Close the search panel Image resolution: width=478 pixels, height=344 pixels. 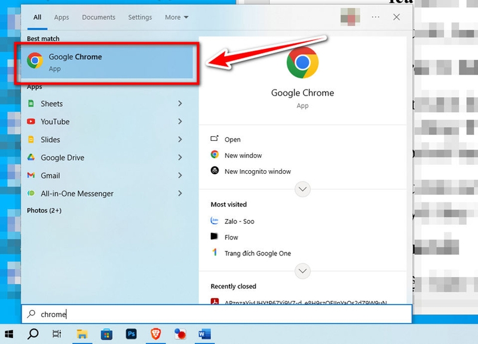click(396, 17)
